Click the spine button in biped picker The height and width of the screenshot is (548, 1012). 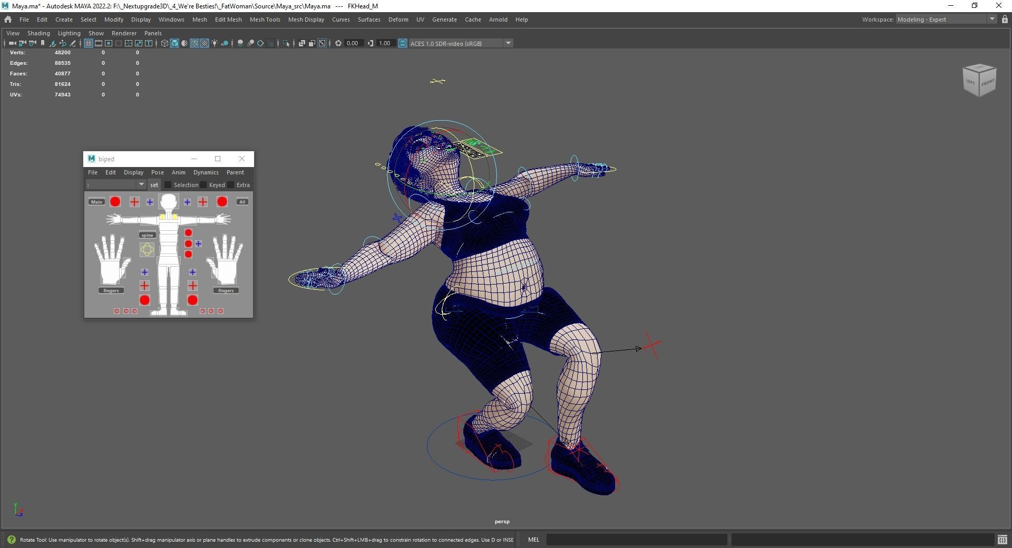147,235
